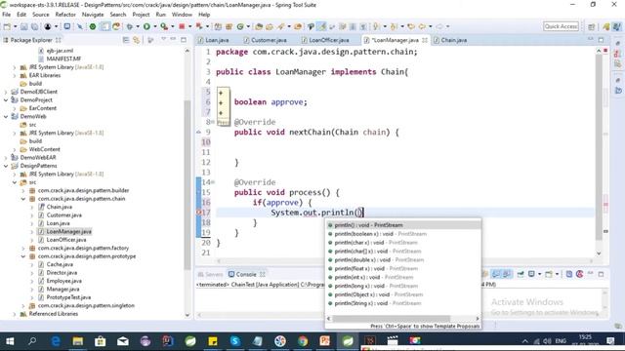625x351 pixels.
Task: Open PowerPoint from the taskbar
Action: coord(325,341)
